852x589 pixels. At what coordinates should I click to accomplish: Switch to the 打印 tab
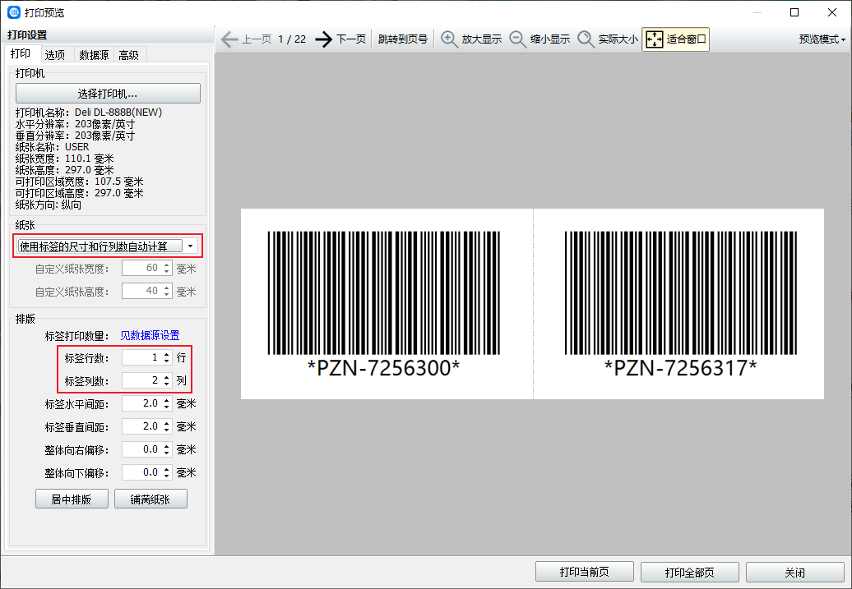point(21,53)
